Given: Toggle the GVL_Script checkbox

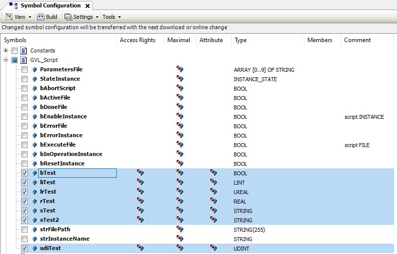Looking at the screenshot, I should tap(15, 60).
